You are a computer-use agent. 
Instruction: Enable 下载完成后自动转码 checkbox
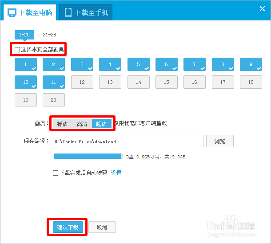pyautogui.click(x=56, y=173)
